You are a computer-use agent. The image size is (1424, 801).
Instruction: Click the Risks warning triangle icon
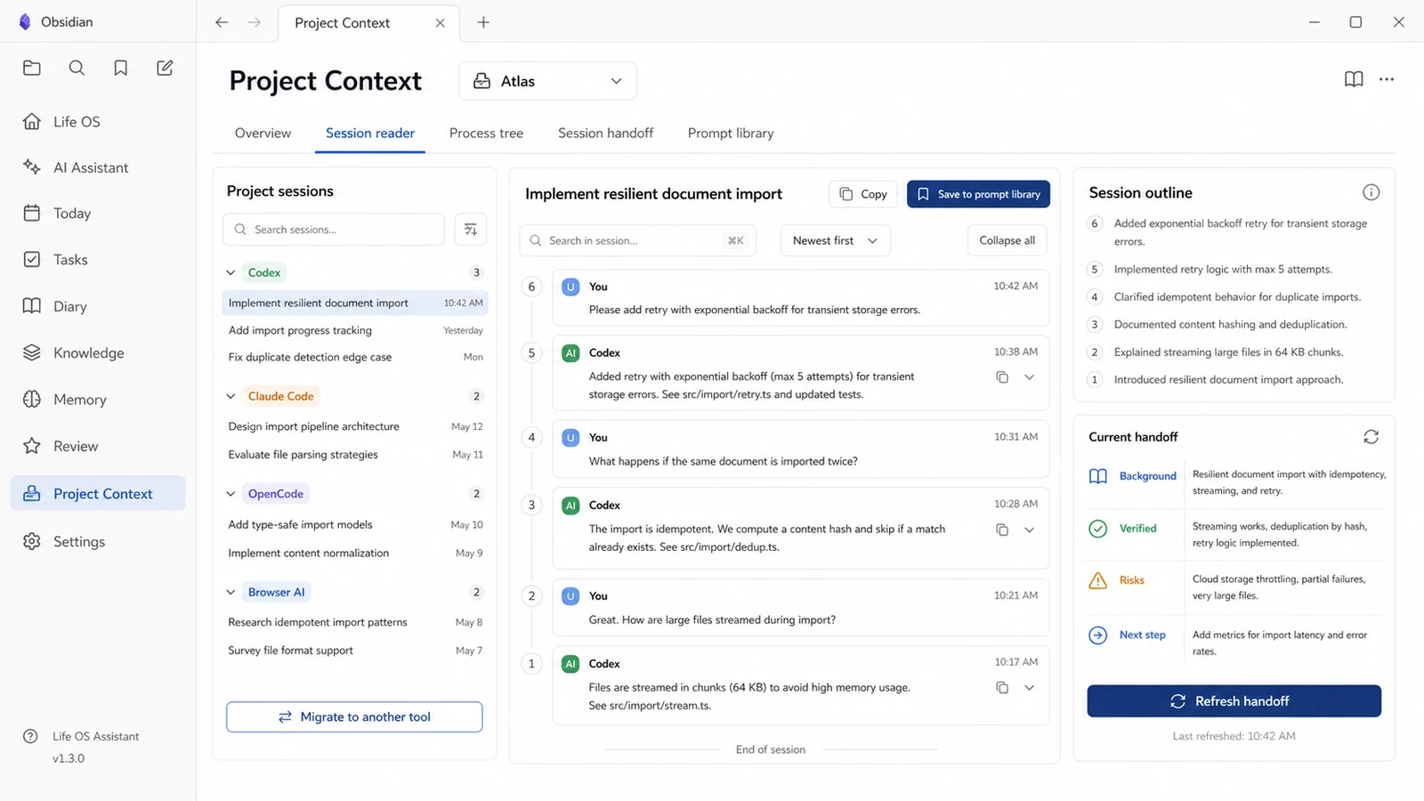click(x=1098, y=580)
